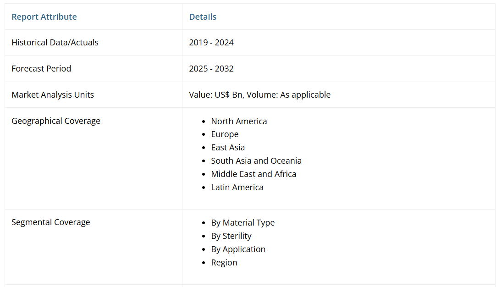The height and width of the screenshot is (287, 496).
Task: Click the By Application list item
Action: point(238,249)
